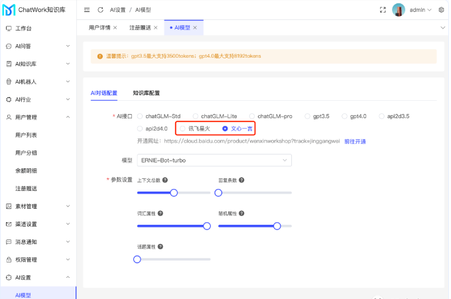Click the help icon next to 词汇属性
The width and height of the screenshot is (451, 299).
coord(161,213)
